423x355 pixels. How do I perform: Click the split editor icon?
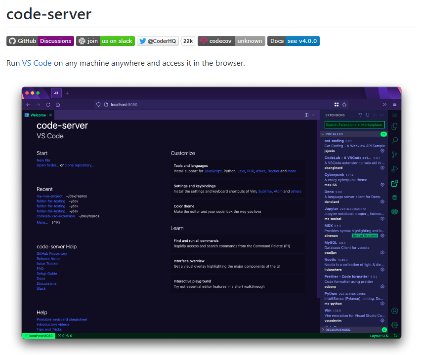point(306,115)
